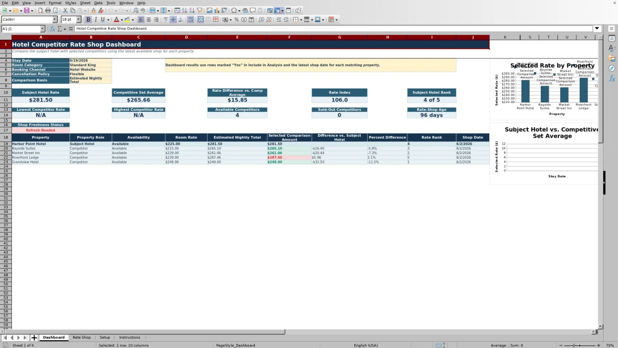Click the Insert Chart icon
The image size is (618, 348).
click(x=216, y=10)
